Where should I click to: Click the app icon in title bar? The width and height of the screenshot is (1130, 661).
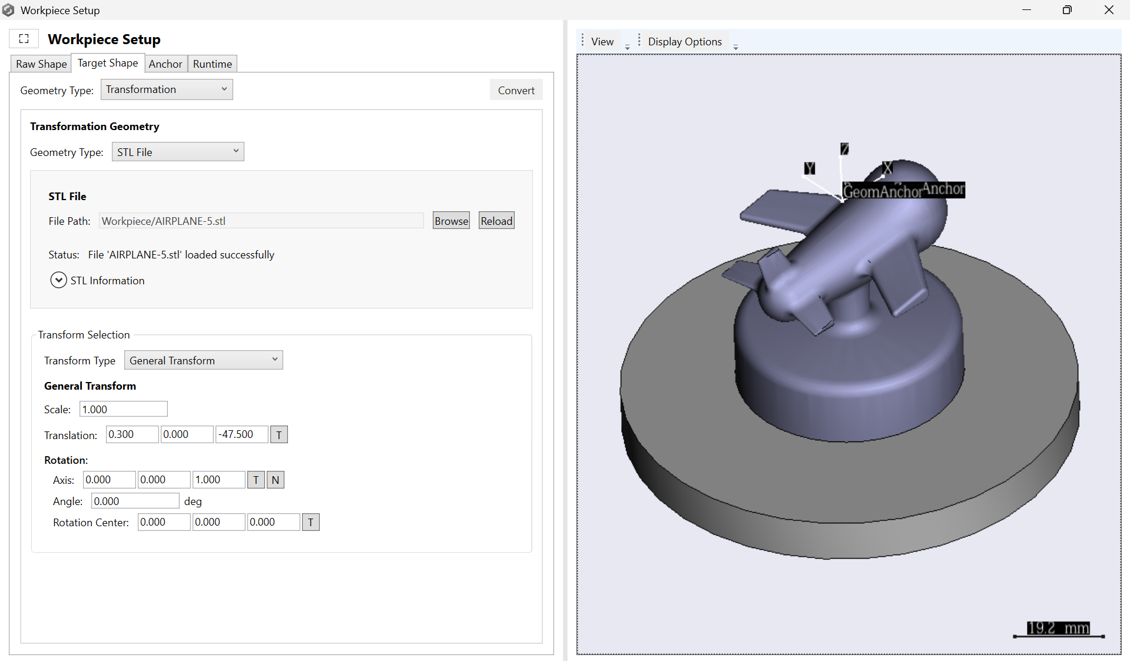[8, 10]
